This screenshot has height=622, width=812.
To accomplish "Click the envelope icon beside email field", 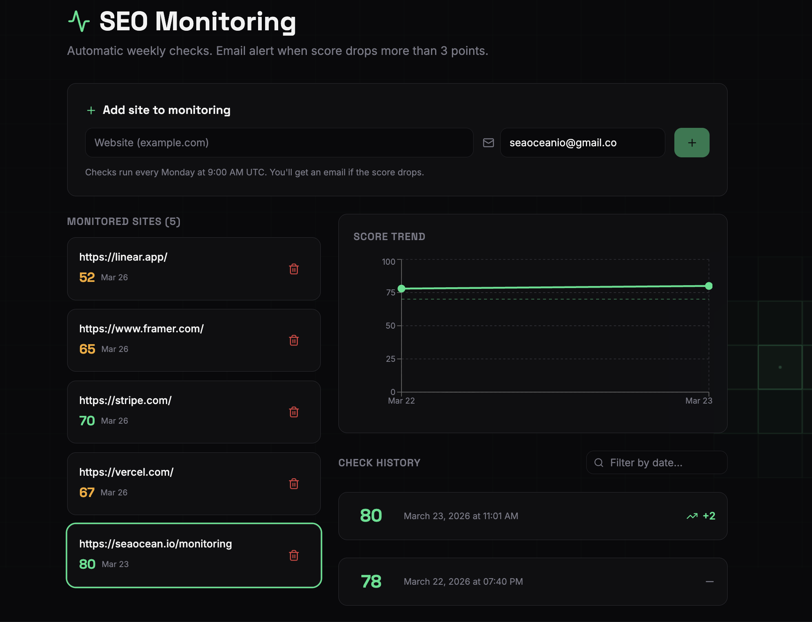I will point(488,143).
